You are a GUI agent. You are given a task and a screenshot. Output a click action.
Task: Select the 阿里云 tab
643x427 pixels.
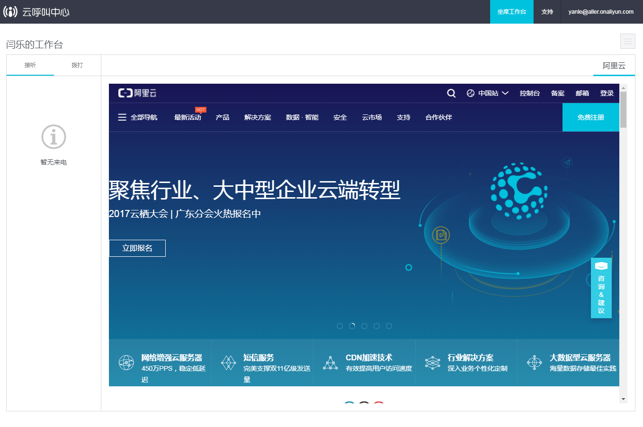pos(614,66)
